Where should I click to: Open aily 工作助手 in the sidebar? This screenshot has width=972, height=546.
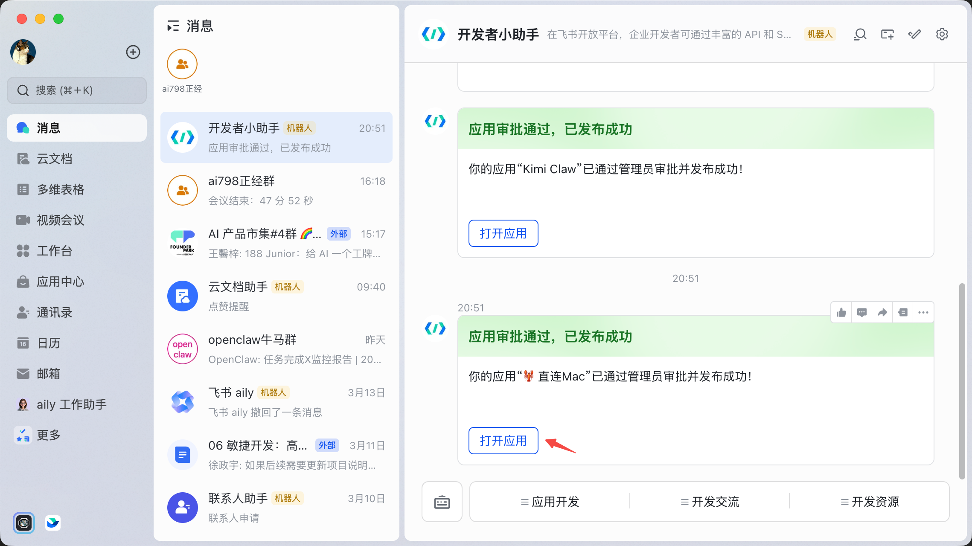(x=77, y=404)
